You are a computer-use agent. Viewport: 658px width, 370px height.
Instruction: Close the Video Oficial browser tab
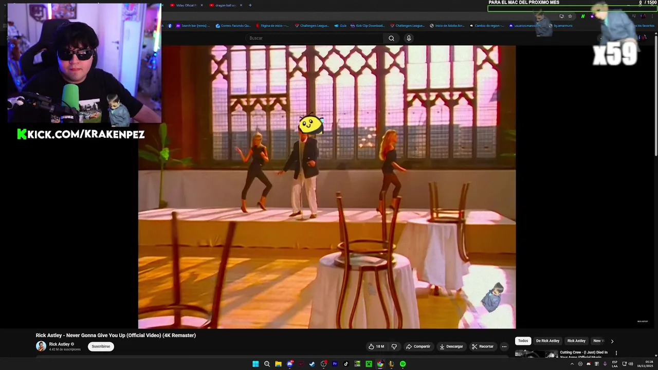[x=202, y=5]
